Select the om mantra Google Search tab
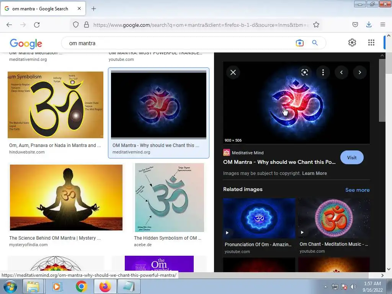 tap(43, 8)
